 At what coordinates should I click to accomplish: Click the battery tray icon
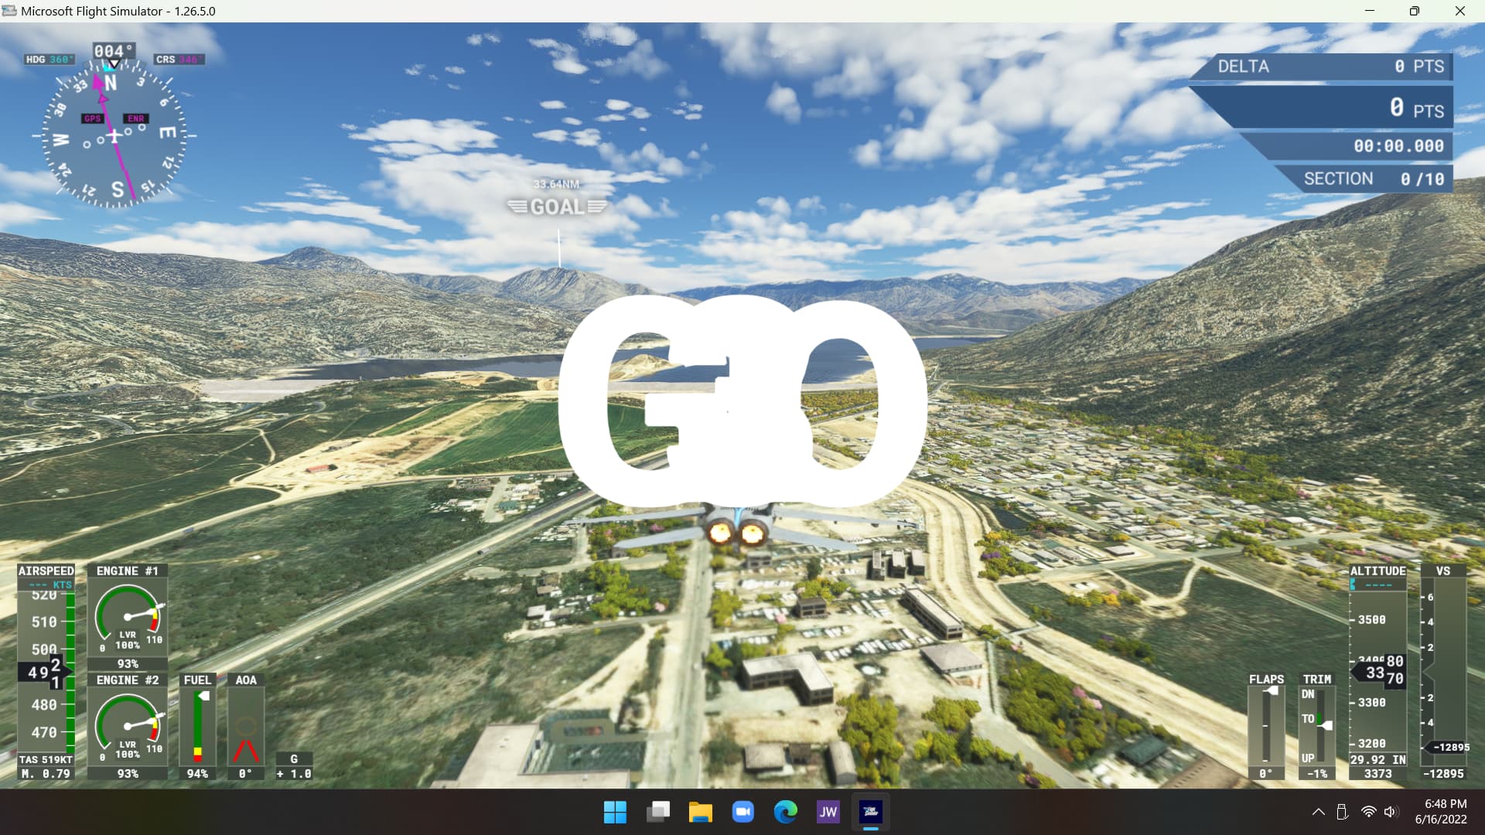(x=1342, y=812)
